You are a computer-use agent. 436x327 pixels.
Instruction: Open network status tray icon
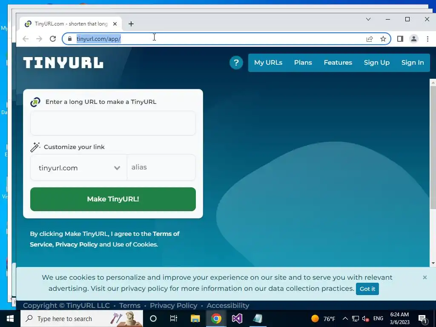coord(356,318)
